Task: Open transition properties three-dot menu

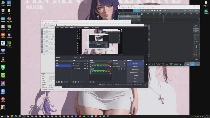Action: [x=124, y=69]
